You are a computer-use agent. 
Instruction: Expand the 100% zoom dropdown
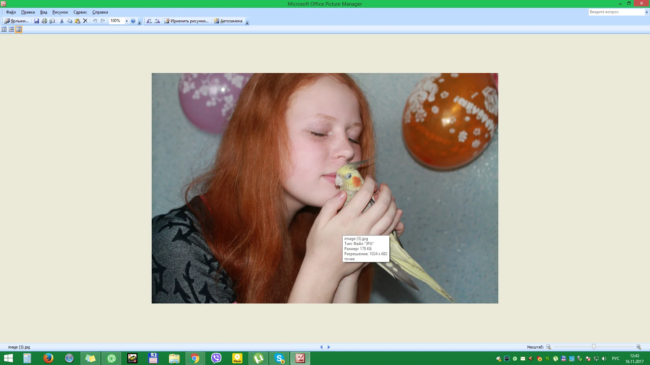[127, 21]
